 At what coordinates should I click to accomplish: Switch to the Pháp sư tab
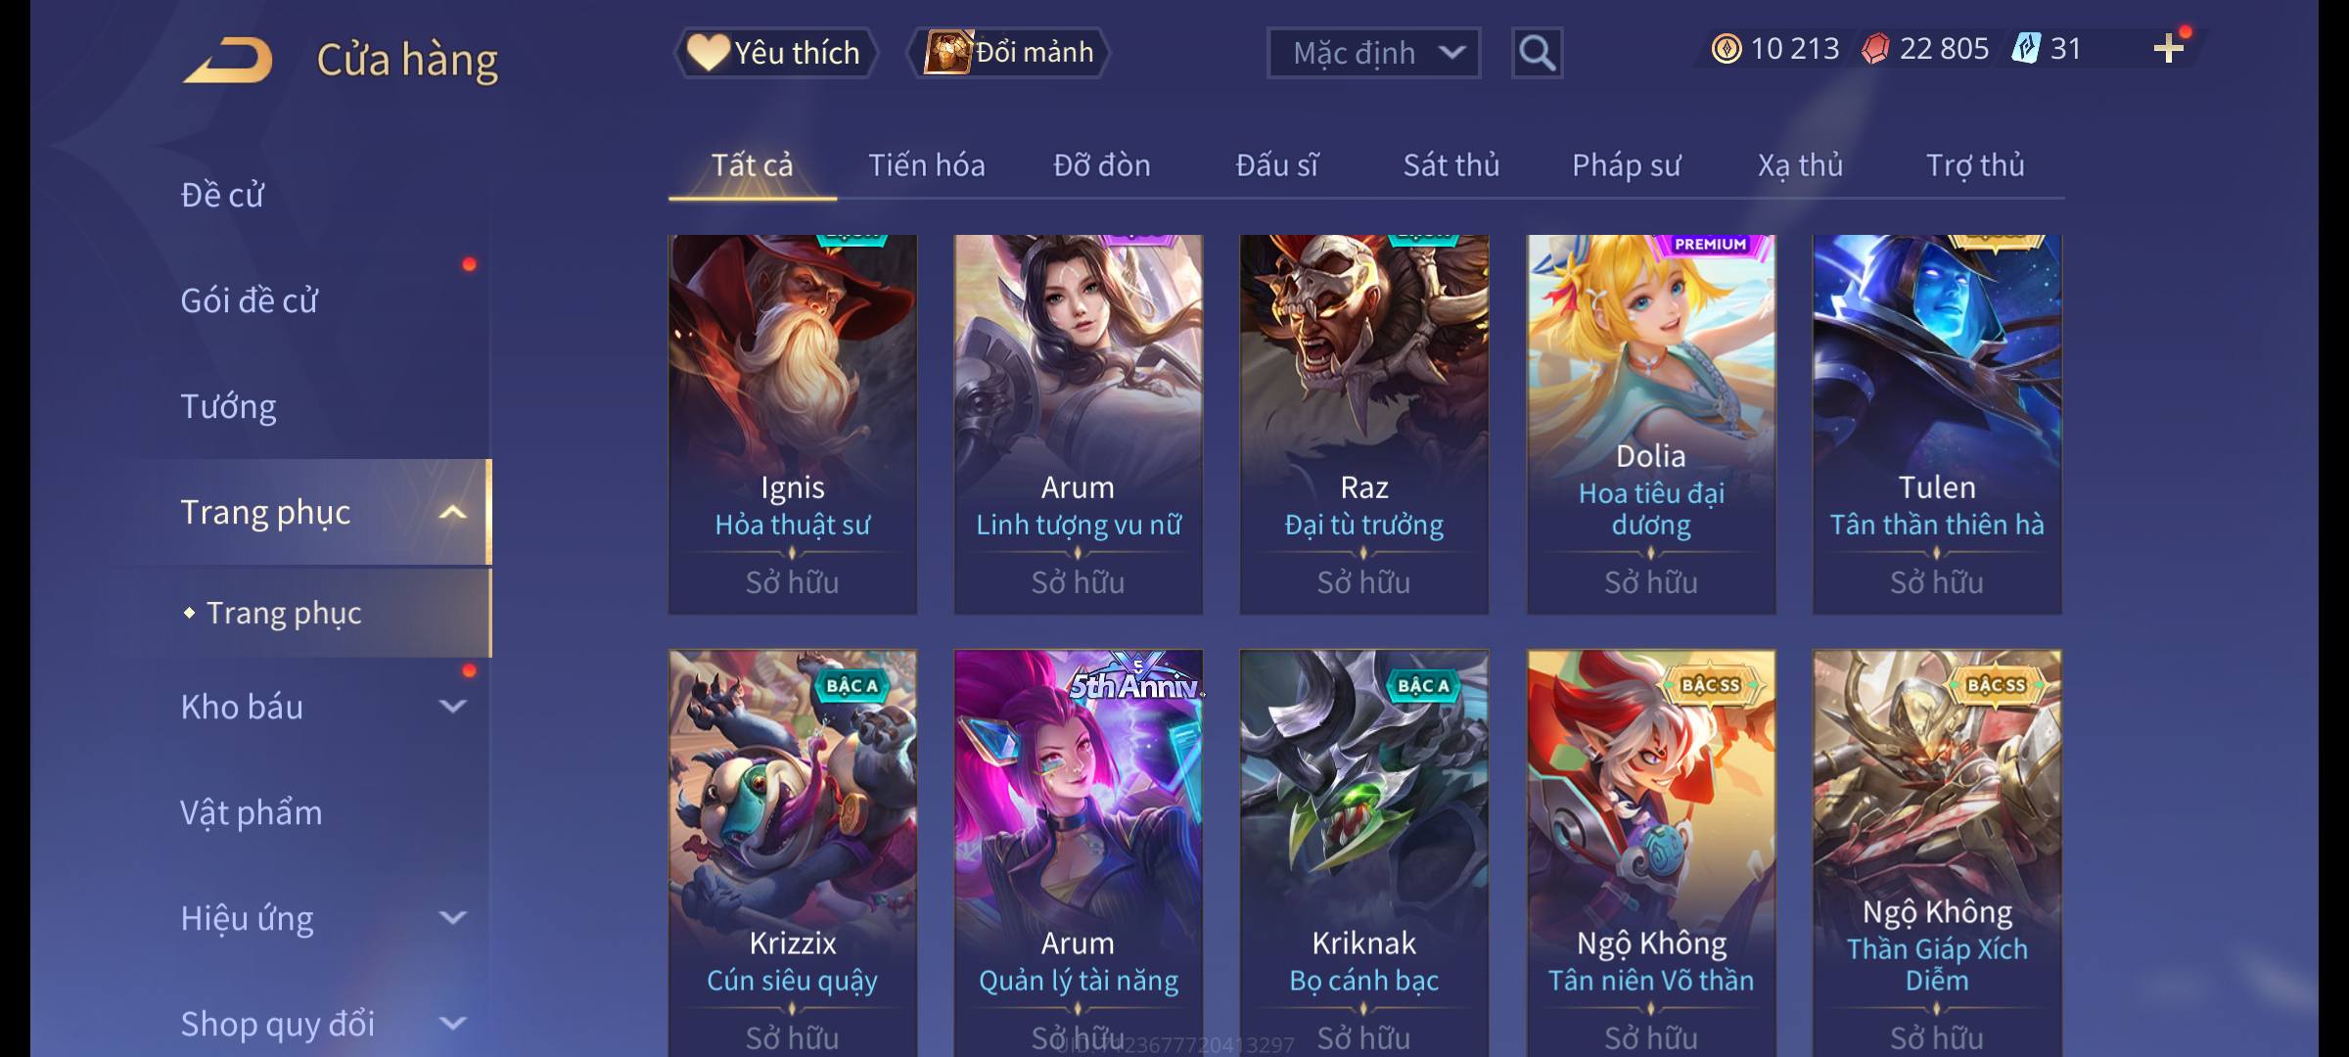pos(1626,165)
